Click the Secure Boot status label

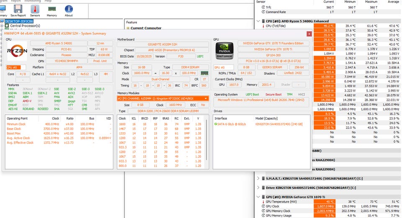[273, 95]
